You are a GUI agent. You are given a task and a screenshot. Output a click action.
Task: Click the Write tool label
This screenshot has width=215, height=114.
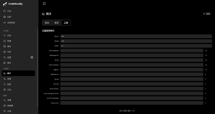coord(56,84)
